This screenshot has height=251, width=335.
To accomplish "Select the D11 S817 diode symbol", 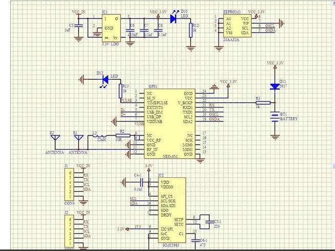I will pos(276,86).
